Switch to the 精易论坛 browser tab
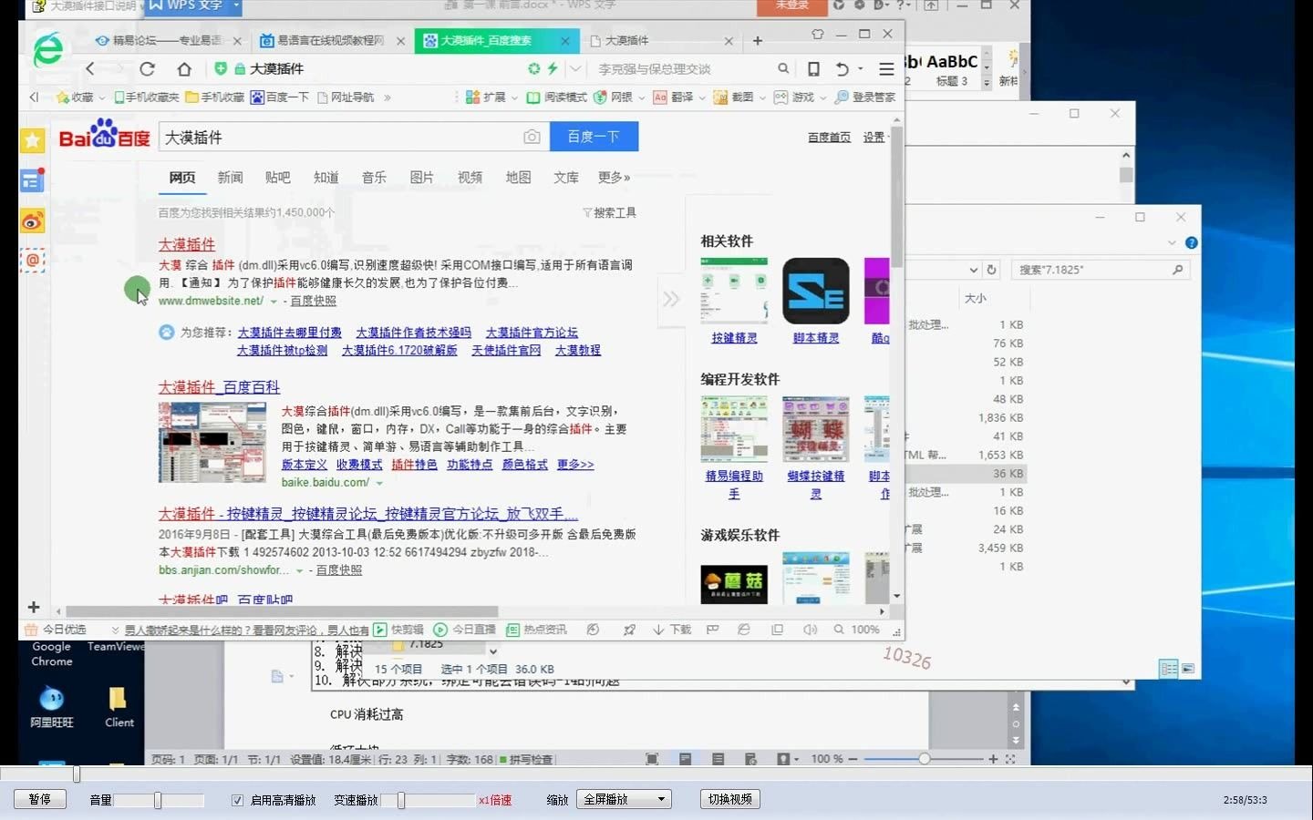 tap(168, 41)
